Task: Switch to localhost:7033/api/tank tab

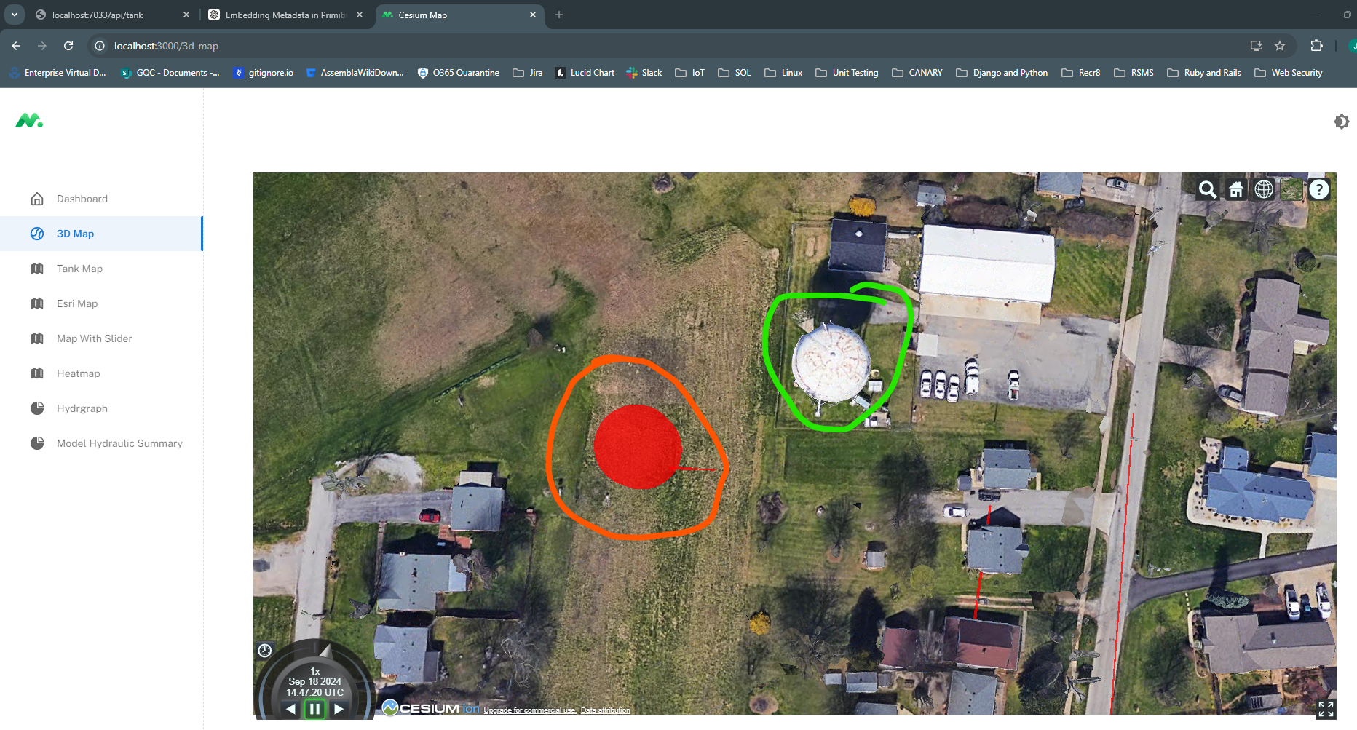Action: coord(112,15)
